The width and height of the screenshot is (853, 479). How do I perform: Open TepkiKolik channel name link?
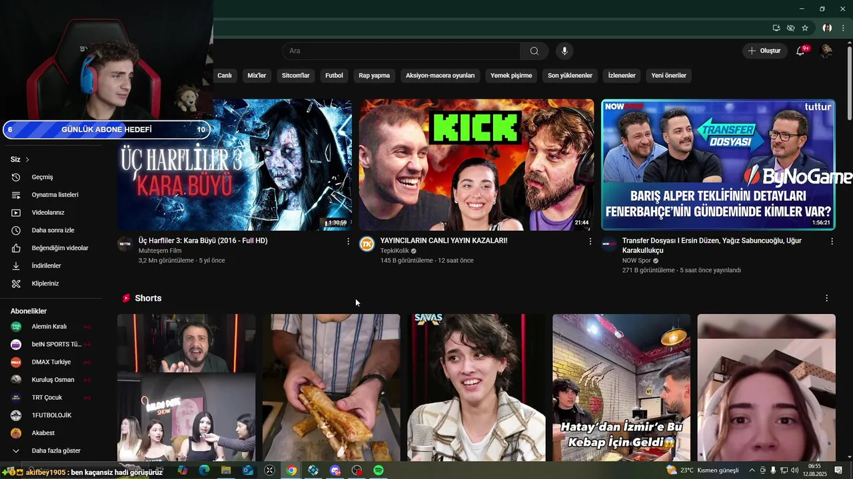(395, 251)
